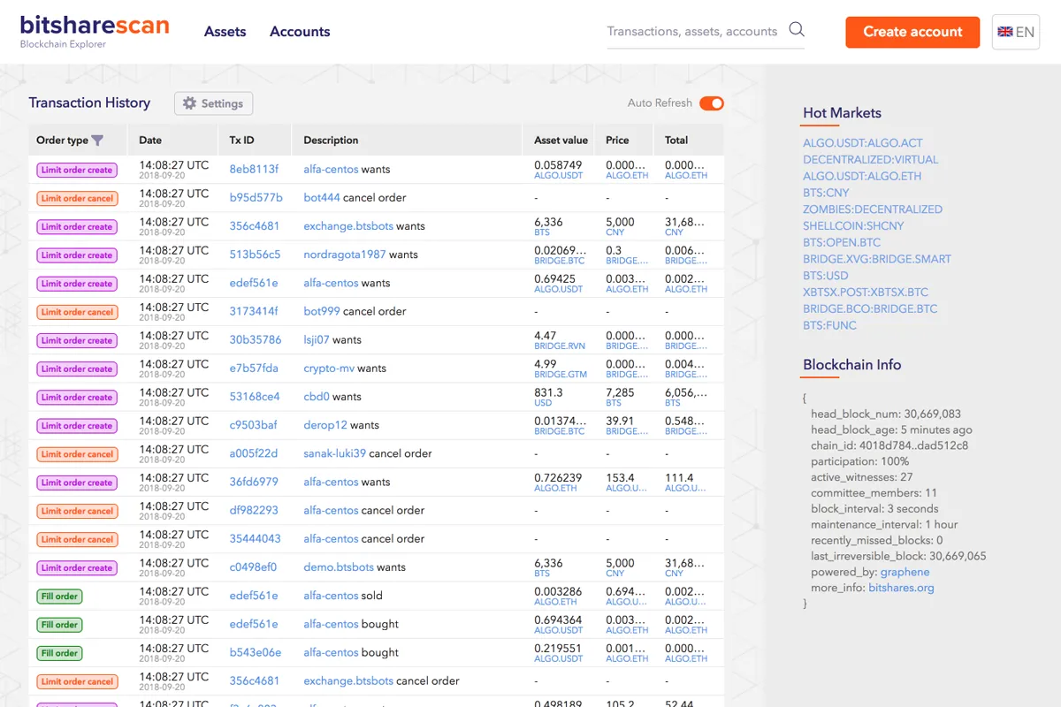Open transaction e7b57fda
This screenshot has width=1061, height=707.
pyautogui.click(x=254, y=368)
